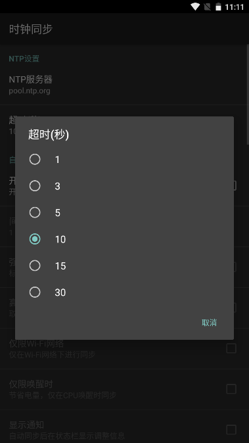The image size is (249, 443).
Task: Tap the NTP设置 section header
Action: click(24, 58)
